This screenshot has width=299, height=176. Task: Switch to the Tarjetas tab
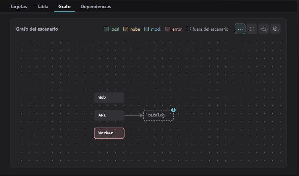coord(18,6)
